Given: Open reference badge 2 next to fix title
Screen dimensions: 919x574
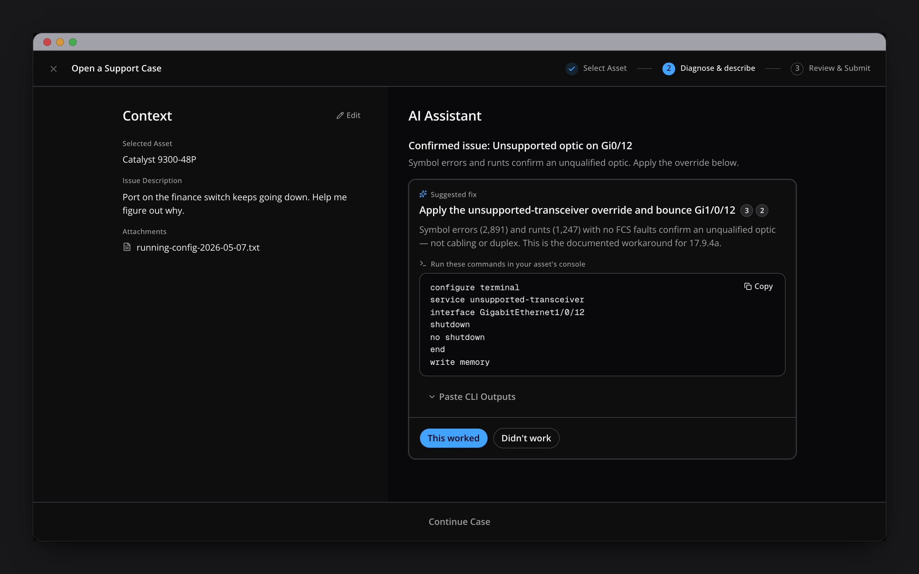Looking at the screenshot, I should [x=762, y=210].
